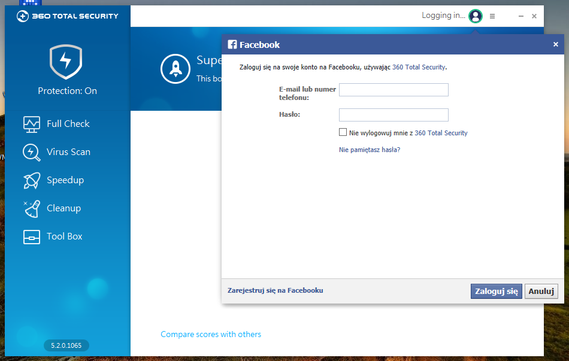Click the version 5.2.0.1065 badge

[66, 345]
